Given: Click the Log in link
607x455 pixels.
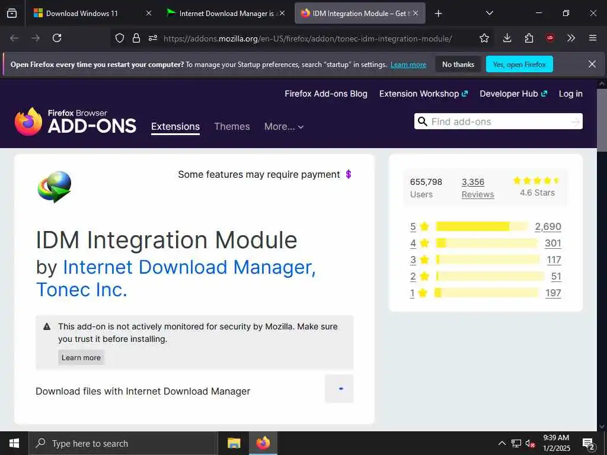Looking at the screenshot, I should (x=571, y=94).
